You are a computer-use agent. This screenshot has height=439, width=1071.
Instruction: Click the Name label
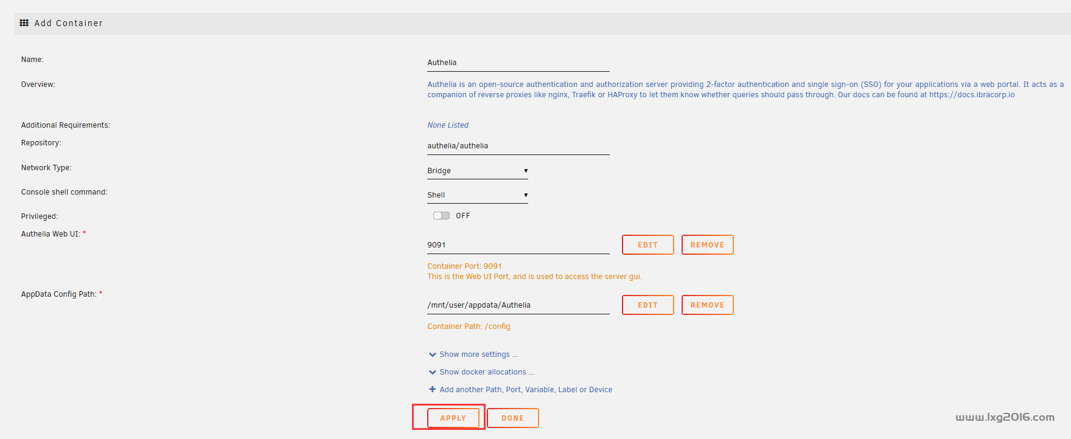click(x=32, y=60)
